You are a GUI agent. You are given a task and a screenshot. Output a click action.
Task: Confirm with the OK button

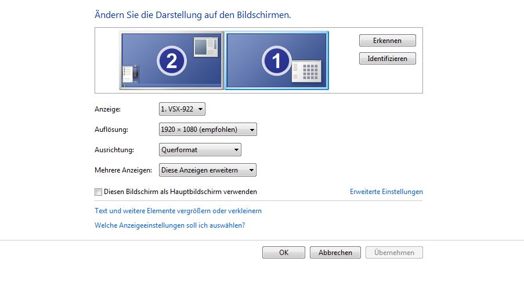tap(284, 253)
